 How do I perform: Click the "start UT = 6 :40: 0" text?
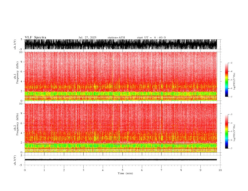[x=151, y=37]
